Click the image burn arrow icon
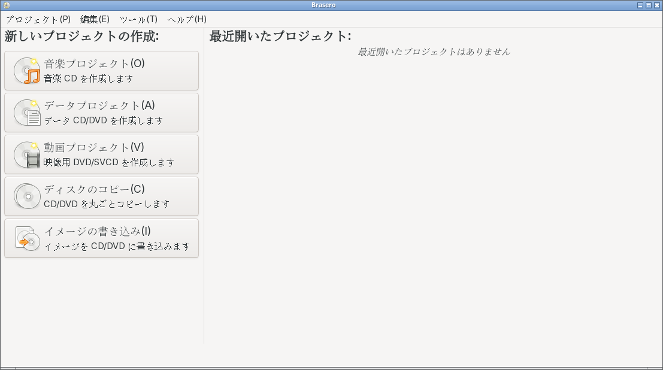 27,238
